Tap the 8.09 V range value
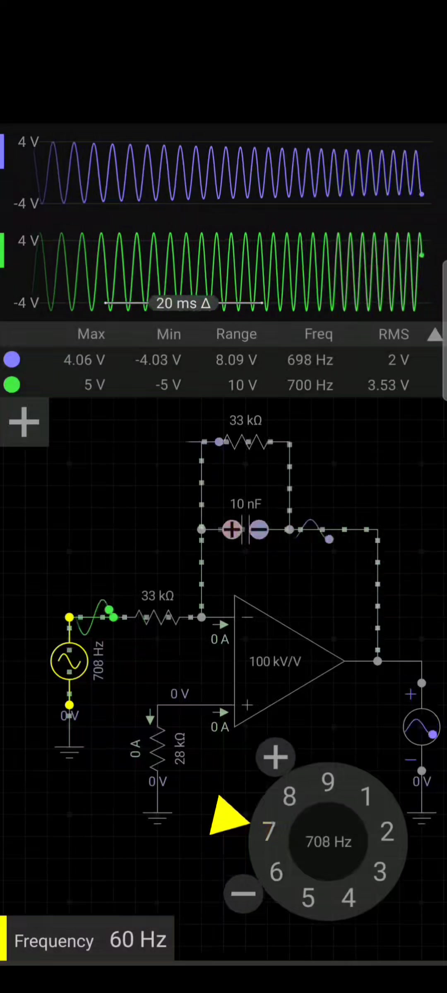 coord(236,360)
